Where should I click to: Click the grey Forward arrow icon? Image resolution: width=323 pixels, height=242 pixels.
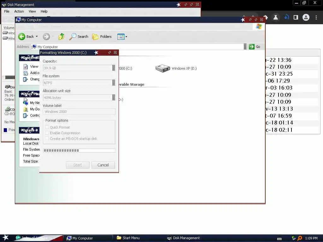tap(46, 37)
